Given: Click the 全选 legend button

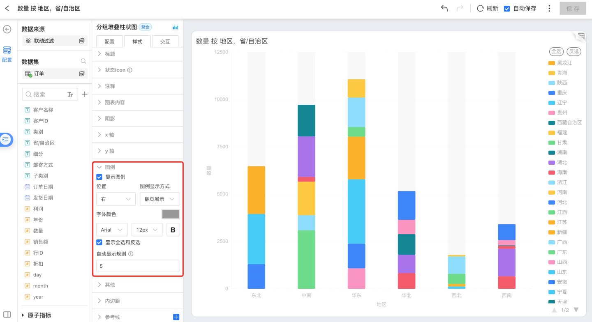Looking at the screenshot, I should point(556,51).
